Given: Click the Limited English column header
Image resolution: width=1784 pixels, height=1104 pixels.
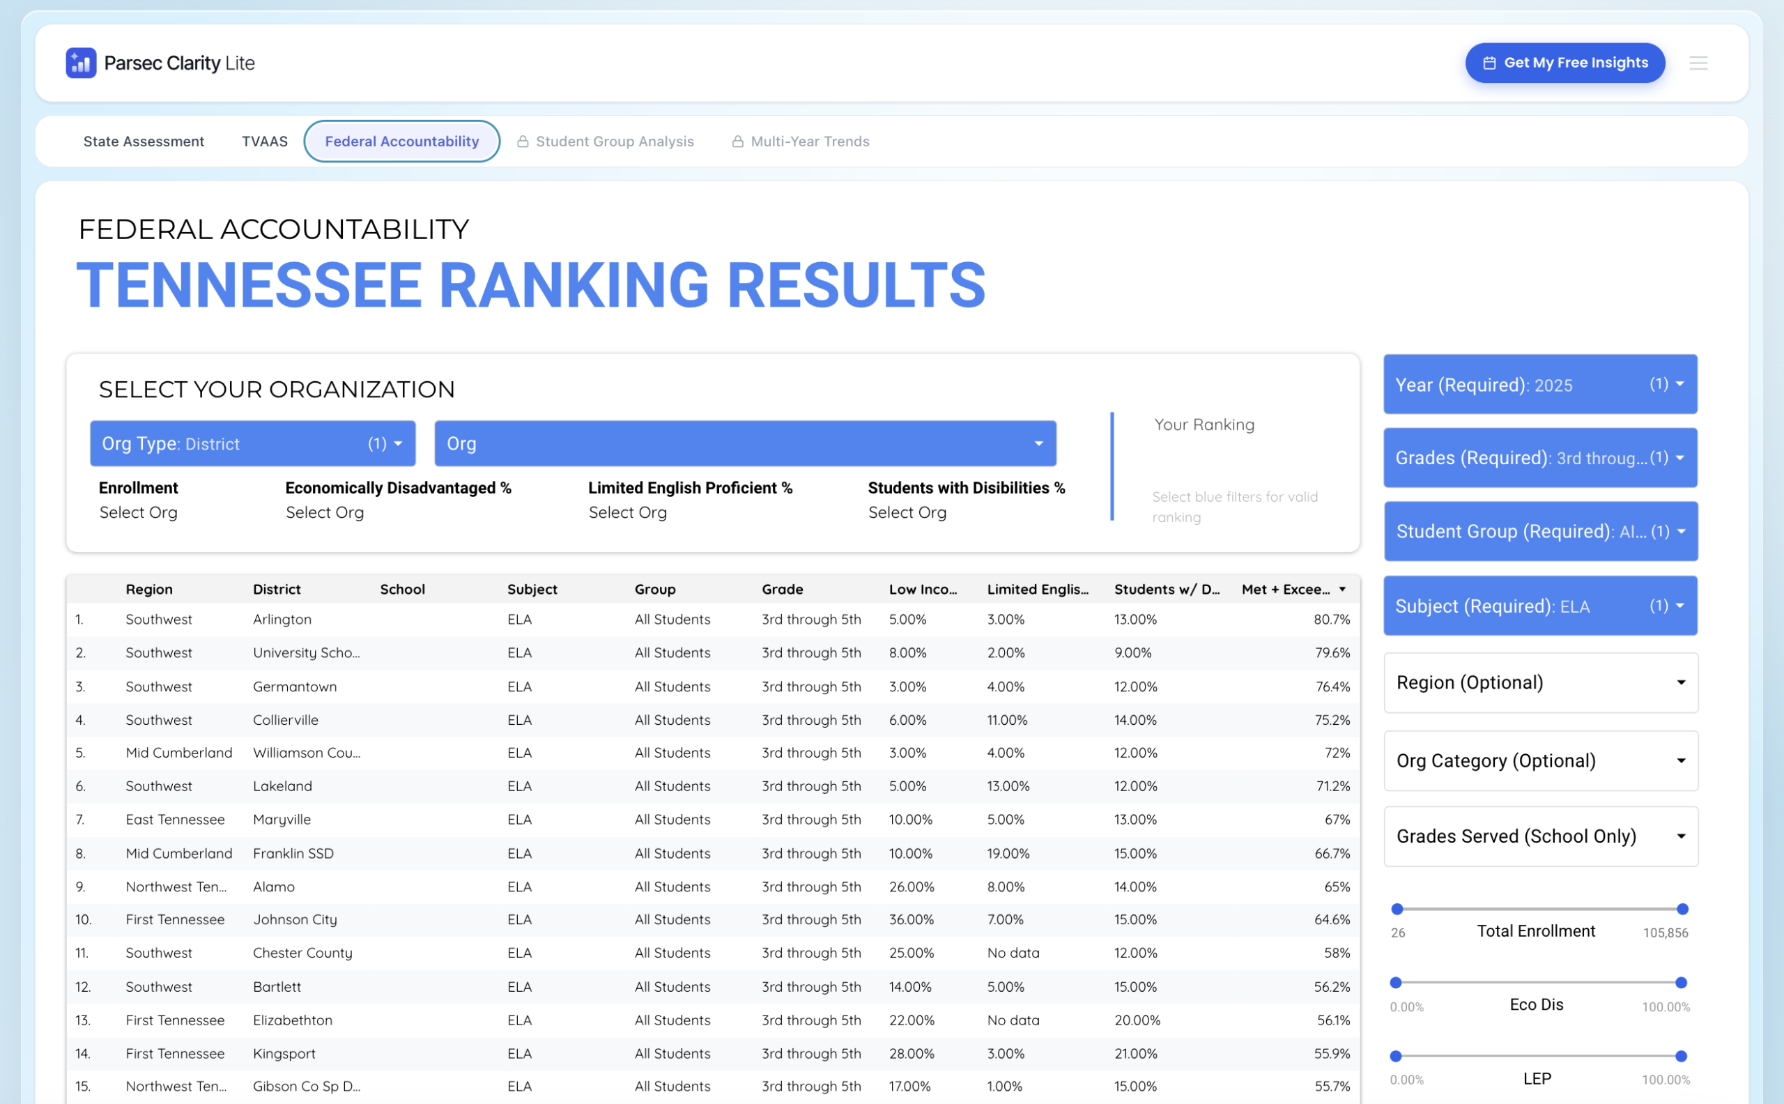Looking at the screenshot, I should (x=1037, y=589).
